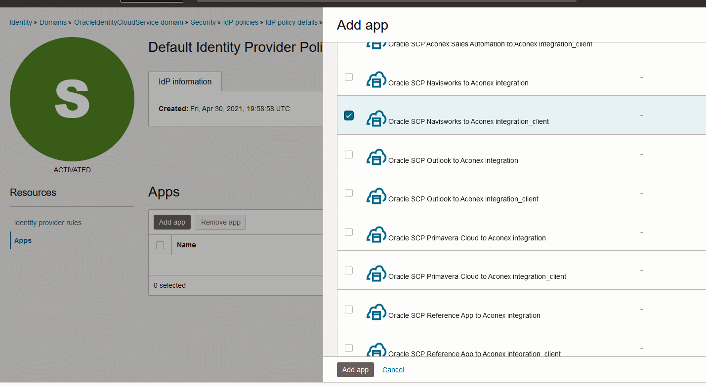Click the Name column header
This screenshot has width=706, height=386.
pos(186,245)
